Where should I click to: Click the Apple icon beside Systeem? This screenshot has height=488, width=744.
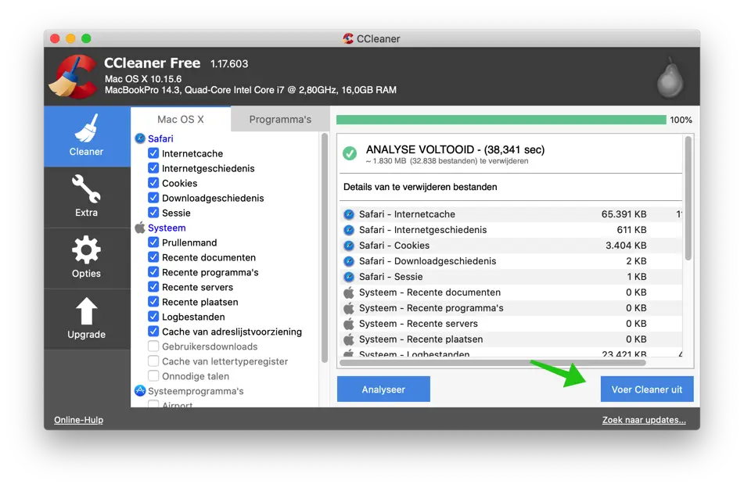tap(140, 228)
